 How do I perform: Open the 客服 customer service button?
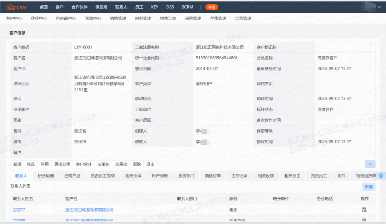coord(212,7)
